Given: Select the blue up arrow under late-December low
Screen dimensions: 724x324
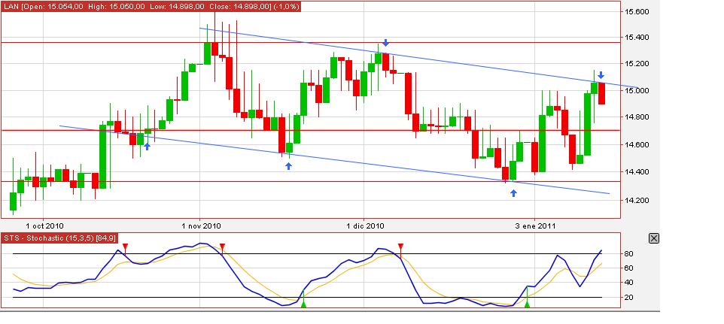Looking at the screenshot, I should (x=513, y=193).
